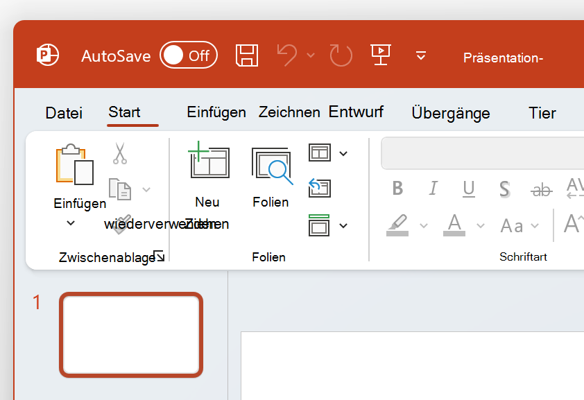Click the Change Case Aa button

pos(512,226)
